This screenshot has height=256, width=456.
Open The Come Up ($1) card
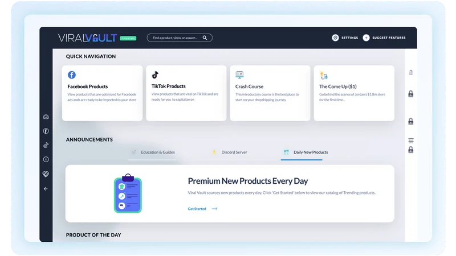point(354,93)
